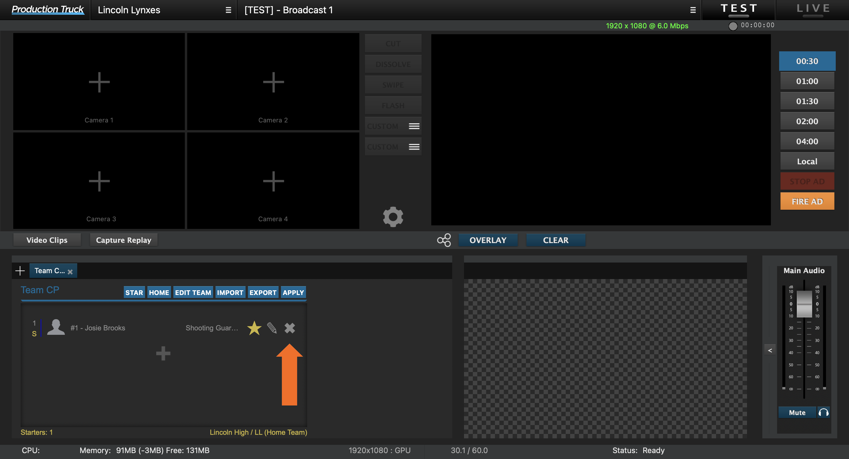
Task: Select the CUT transition
Action: point(393,44)
